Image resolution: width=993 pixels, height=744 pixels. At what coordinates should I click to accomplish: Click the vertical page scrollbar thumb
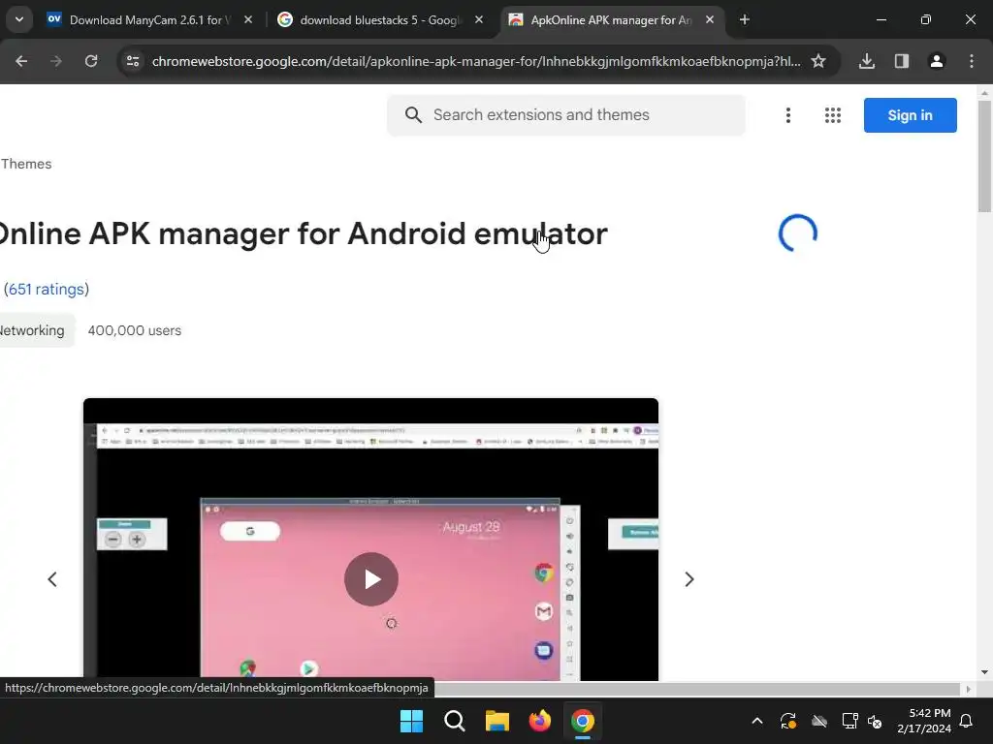pyautogui.click(x=984, y=156)
